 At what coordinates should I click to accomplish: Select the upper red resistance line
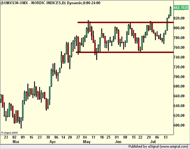click(x=126, y=22)
